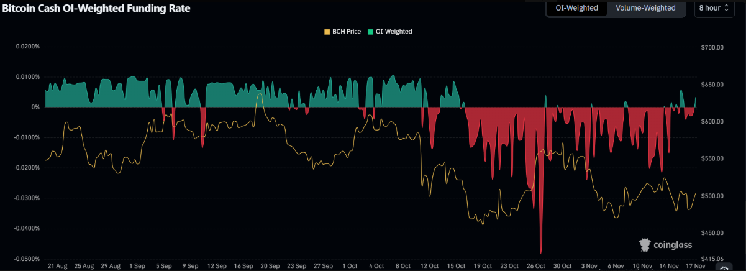Click the up-down chevron beside 8 hour
This screenshot has width=746, height=271.
pos(726,8)
